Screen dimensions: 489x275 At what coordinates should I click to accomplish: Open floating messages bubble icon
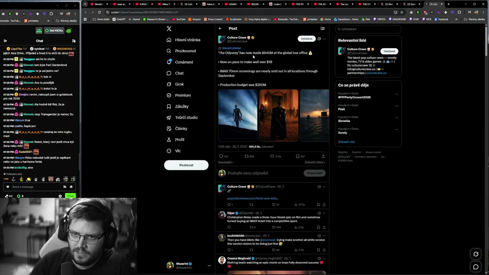[476, 267]
